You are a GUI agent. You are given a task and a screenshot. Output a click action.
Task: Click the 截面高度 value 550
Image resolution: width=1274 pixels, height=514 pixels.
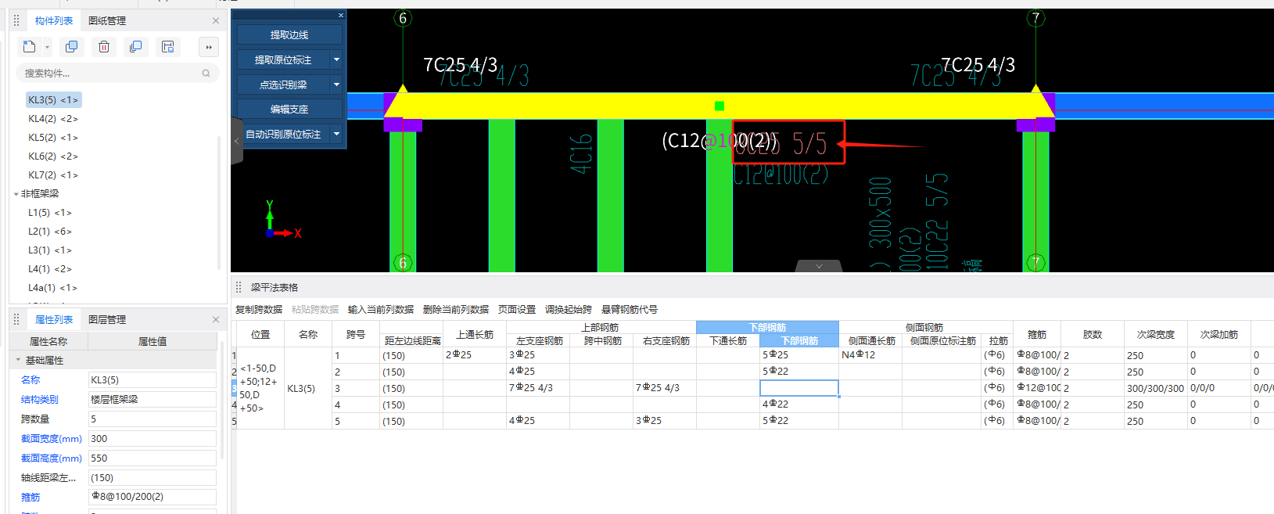click(153, 458)
